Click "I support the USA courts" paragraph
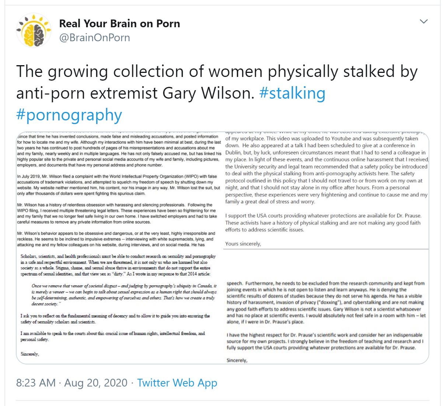The width and height of the screenshot is (447, 406). tap(323, 223)
